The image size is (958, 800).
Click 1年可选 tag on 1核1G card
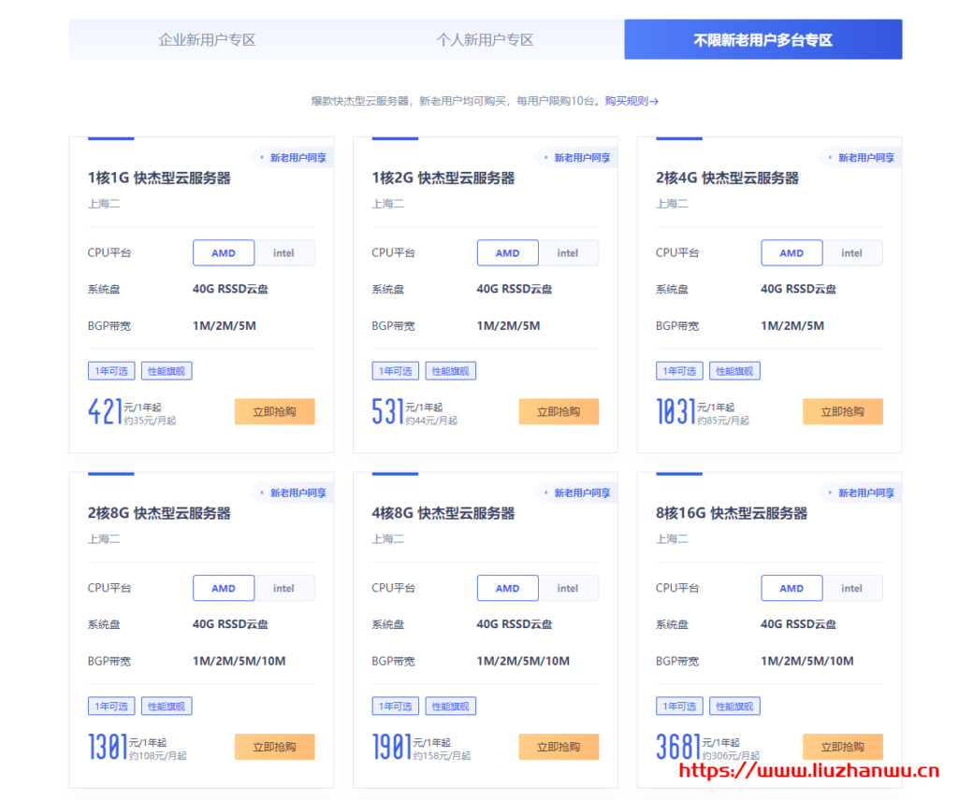[x=111, y=371]
